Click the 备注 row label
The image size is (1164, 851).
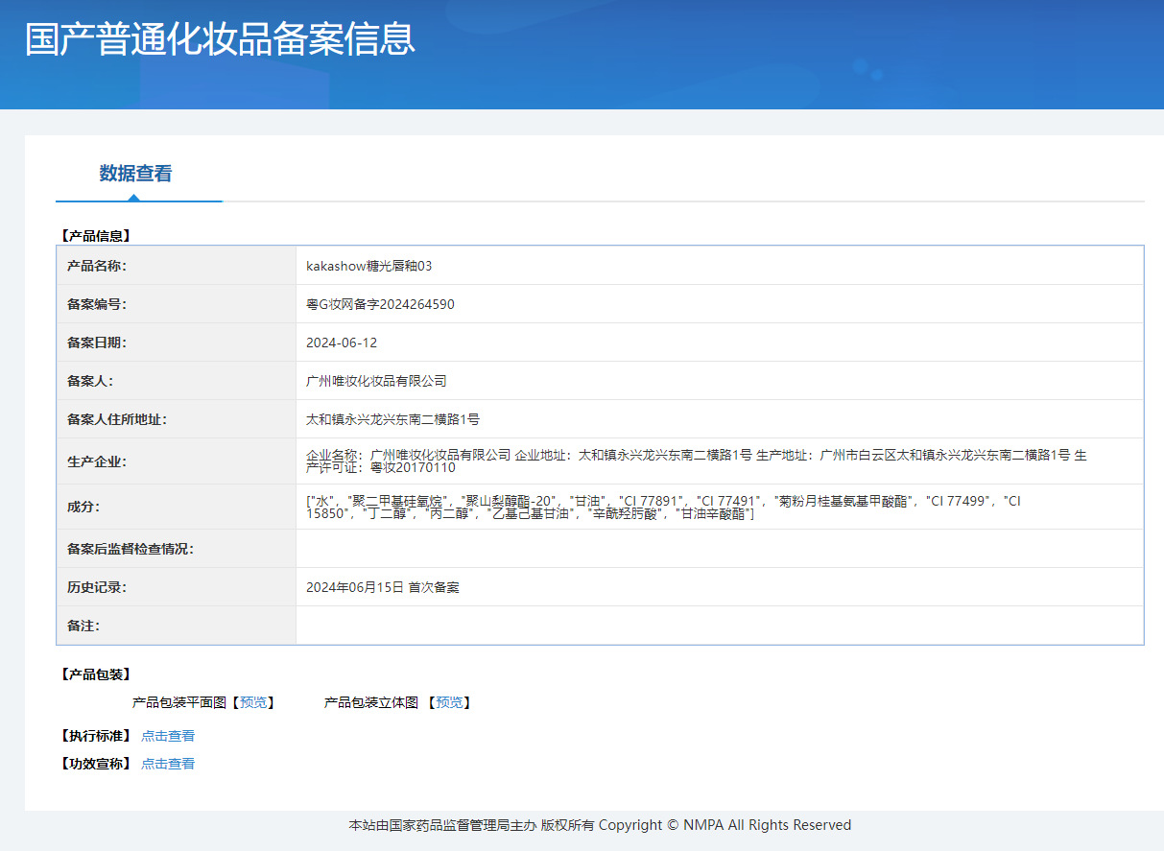point(83,626)
